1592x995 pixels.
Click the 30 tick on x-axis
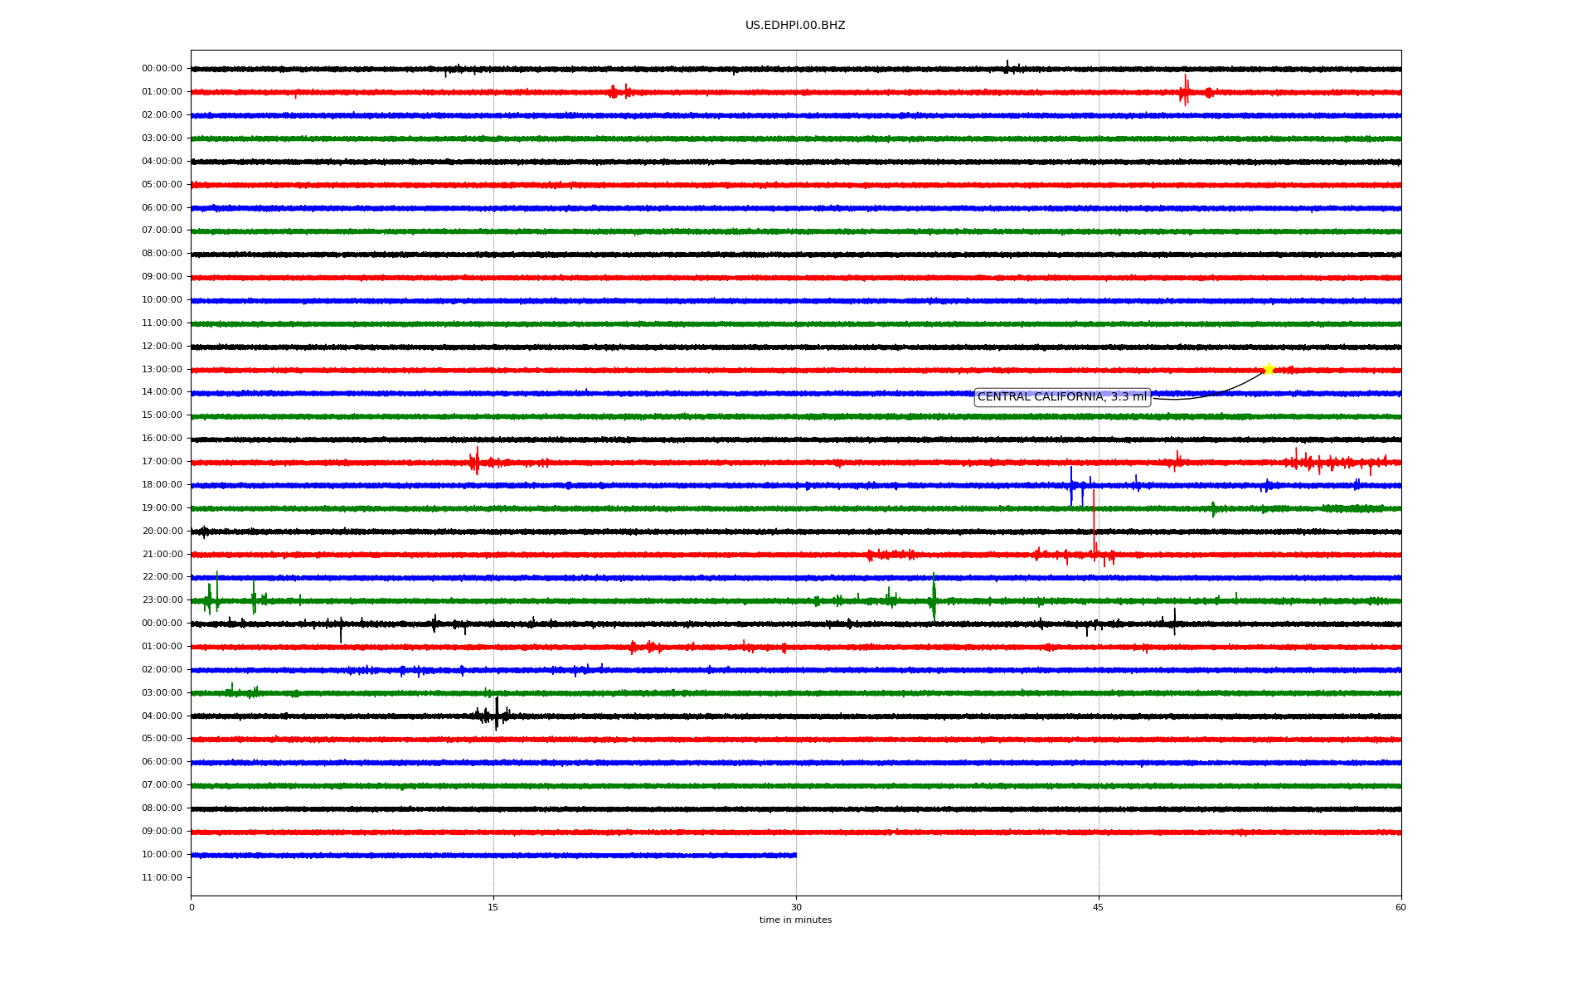coord(796,907)
